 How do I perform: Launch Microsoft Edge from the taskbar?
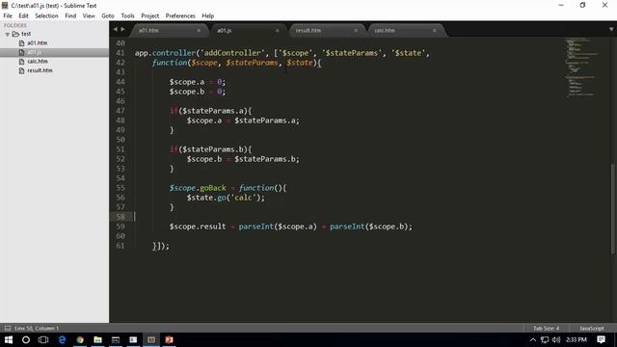(62, 339)
